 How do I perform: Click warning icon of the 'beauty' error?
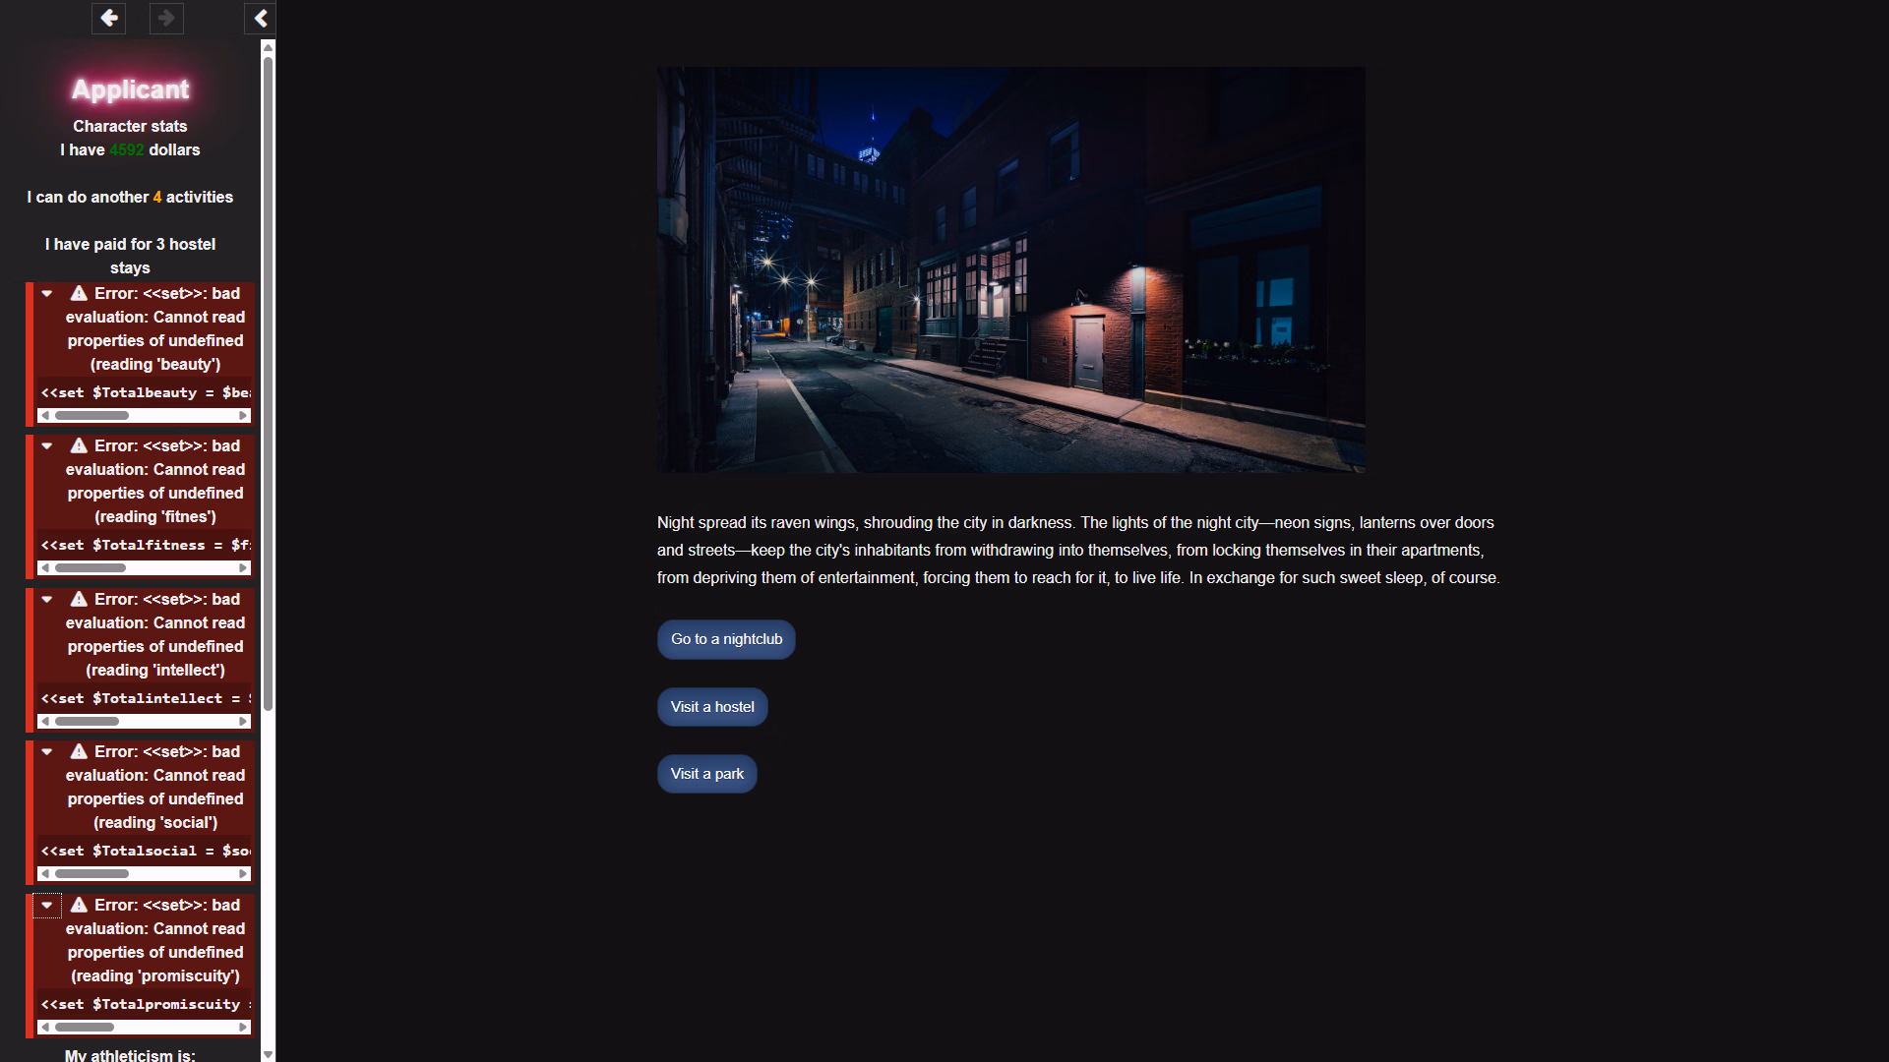[x=79, y=293]
